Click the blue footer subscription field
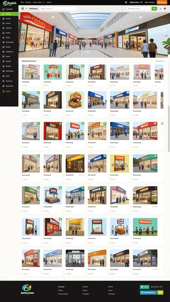The height and width of the screenshot is (302, 170). tap(148, 293)
